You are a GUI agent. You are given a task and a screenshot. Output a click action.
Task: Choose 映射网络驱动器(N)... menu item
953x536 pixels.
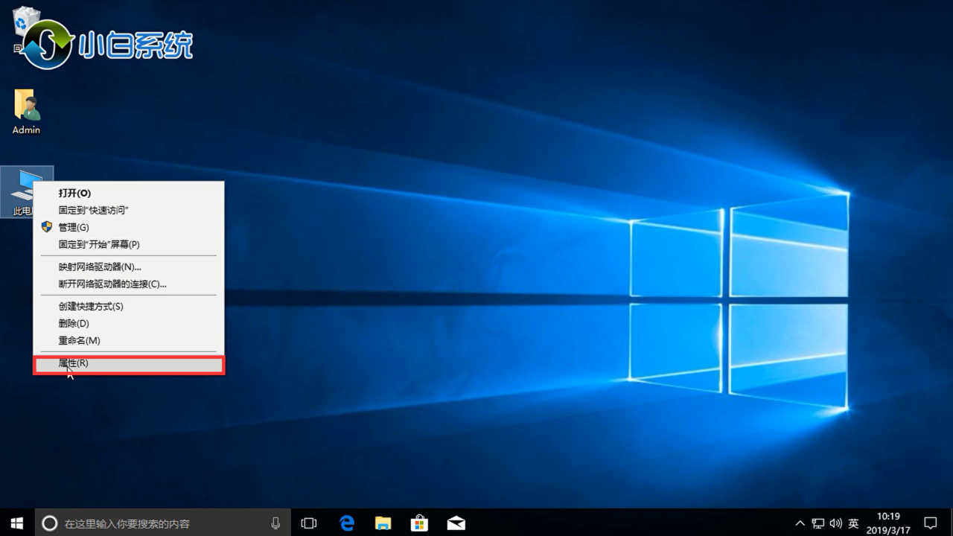click(128, 267)
